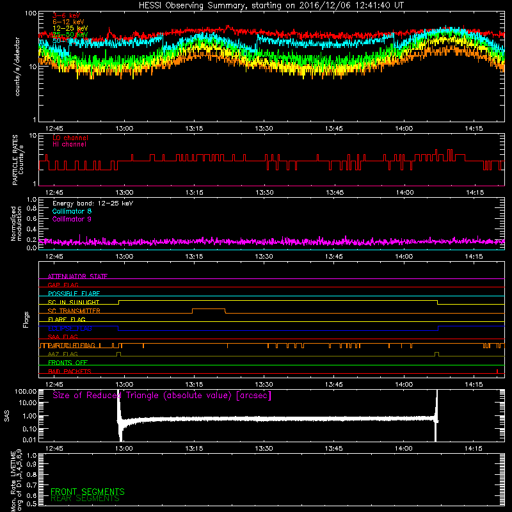Click the 0.9 tick on the LIVETIME axis
Image resolution: width=512 pixels, height=512 pixels.
click(x=31, y=465)
